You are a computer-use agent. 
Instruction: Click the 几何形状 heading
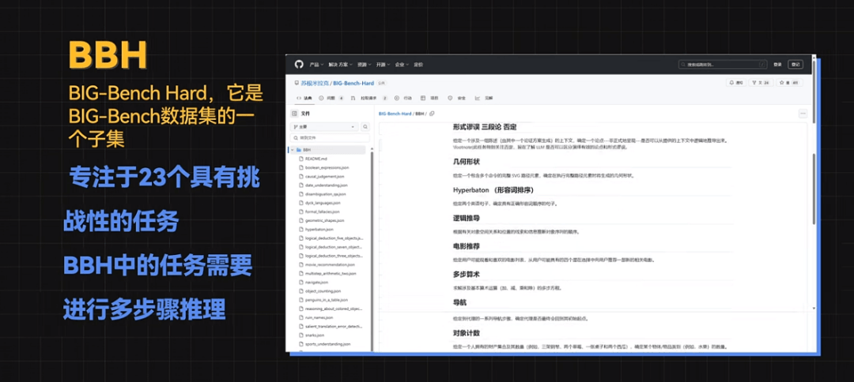pyautogui.click(x=467, y=162)
